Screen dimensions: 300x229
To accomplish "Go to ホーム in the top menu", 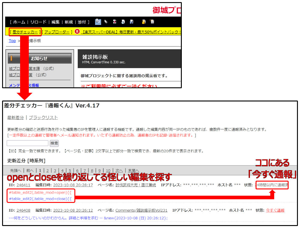I will (19, 22).
